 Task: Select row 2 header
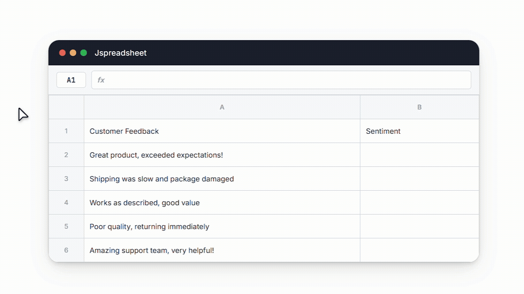(66, 155)
